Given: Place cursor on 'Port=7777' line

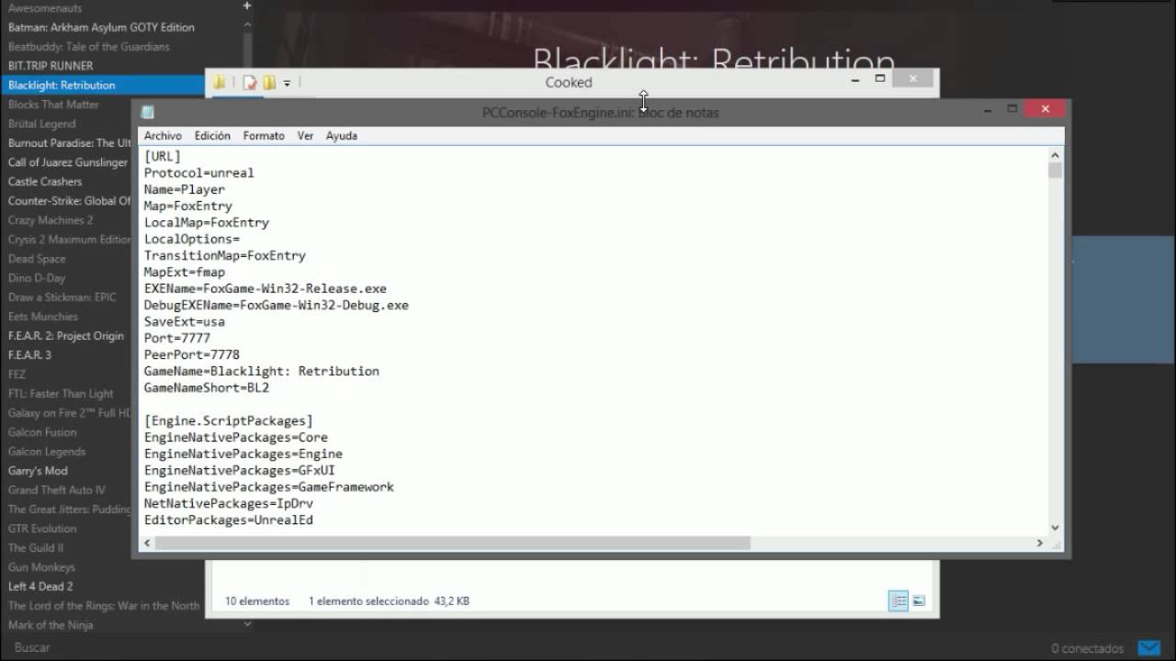Looking at the screenshot, I should 177,338.
